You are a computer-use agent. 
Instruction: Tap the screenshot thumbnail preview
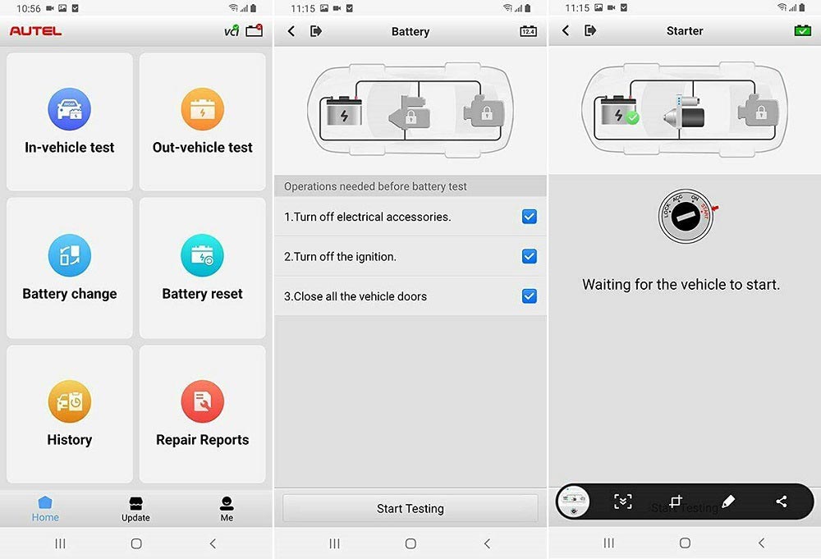[574, 502]
